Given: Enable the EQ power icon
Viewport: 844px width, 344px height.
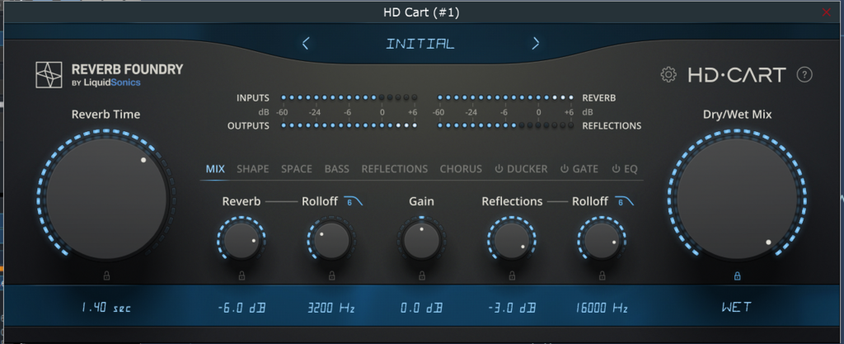Looking at the screenshot, I should 617,169.
